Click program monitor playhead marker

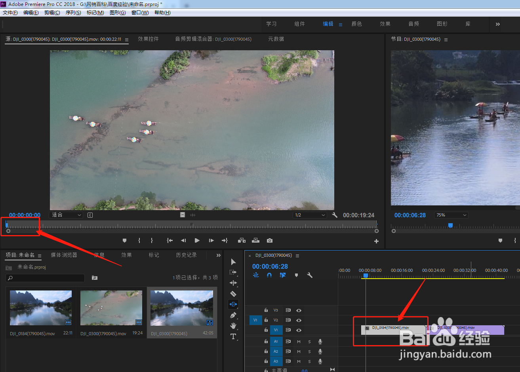(x=450, y=225)
